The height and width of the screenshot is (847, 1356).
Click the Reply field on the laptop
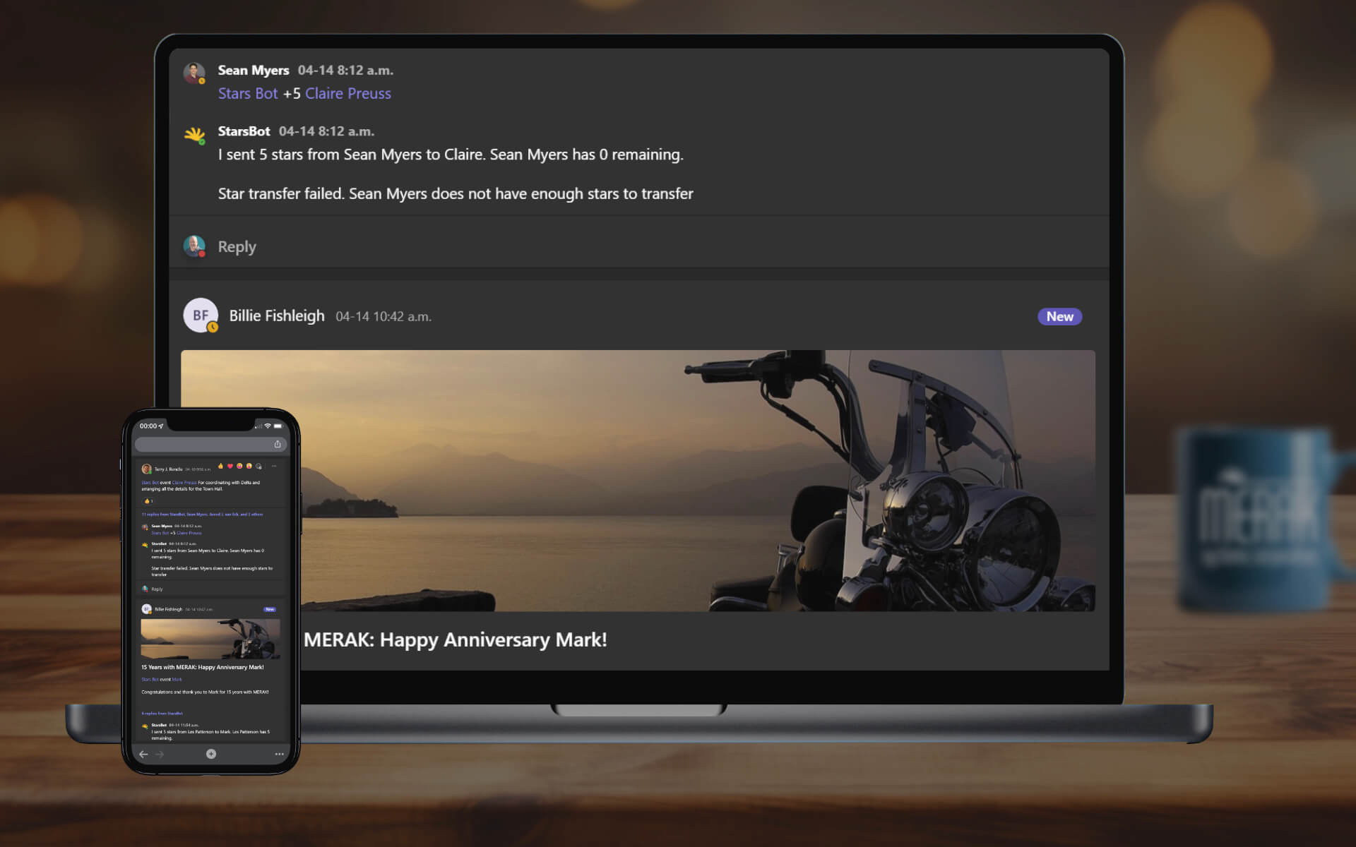click(x=237, y=247)
